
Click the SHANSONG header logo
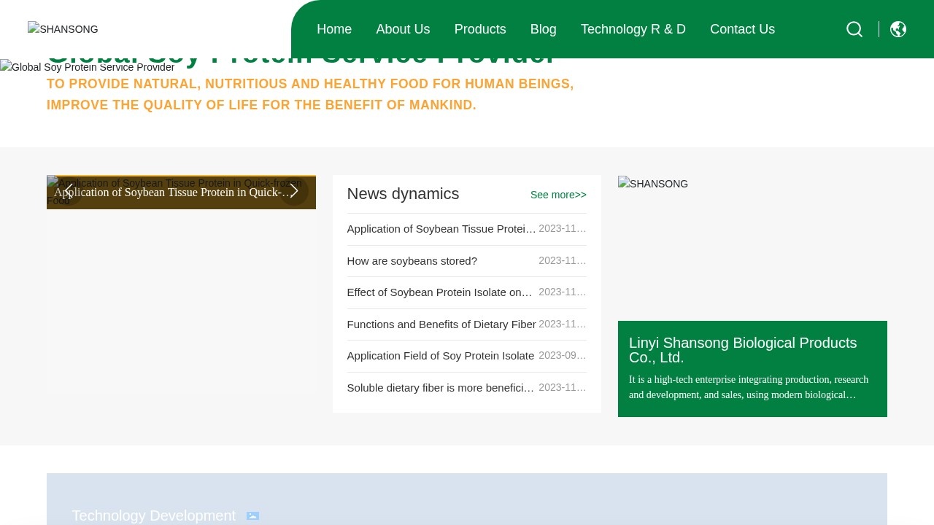pyautogui.click(x=63, y=29)
